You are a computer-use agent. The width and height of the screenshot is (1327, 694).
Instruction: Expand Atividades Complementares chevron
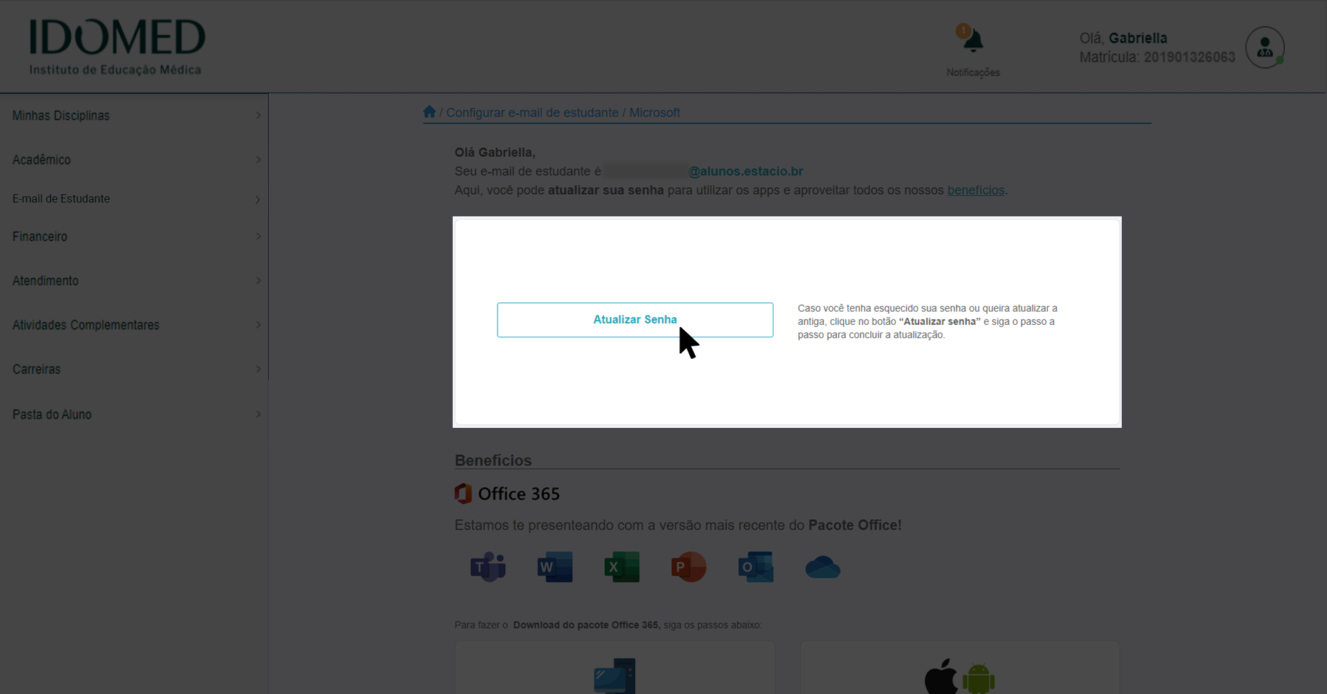[258, 325]
